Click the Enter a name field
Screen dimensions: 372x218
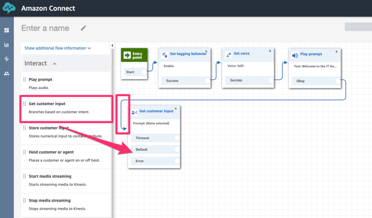(x=45, y=28)
